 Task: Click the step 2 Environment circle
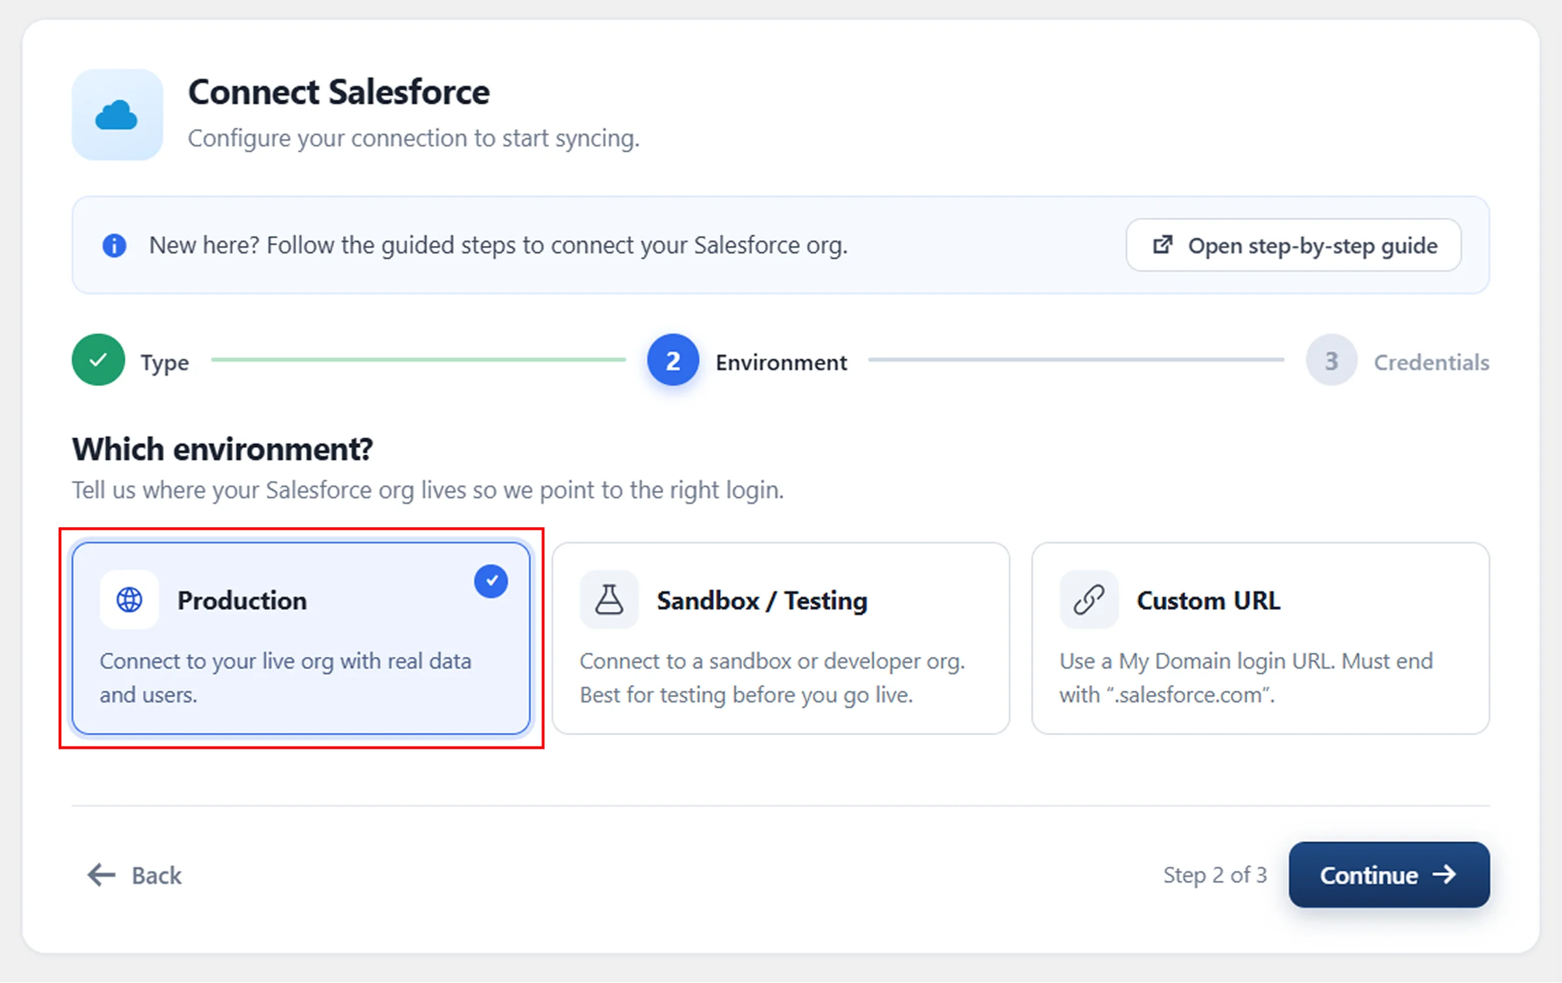[x=673, y=360]
